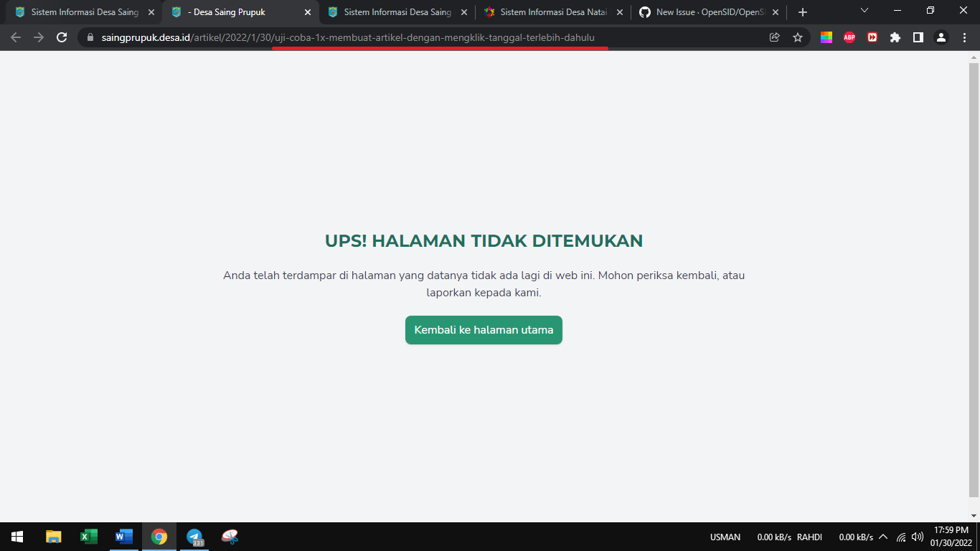Screen dimensions: 980x551
Task: Show hidden tray icons with the caret
Action: coord(884,536)
